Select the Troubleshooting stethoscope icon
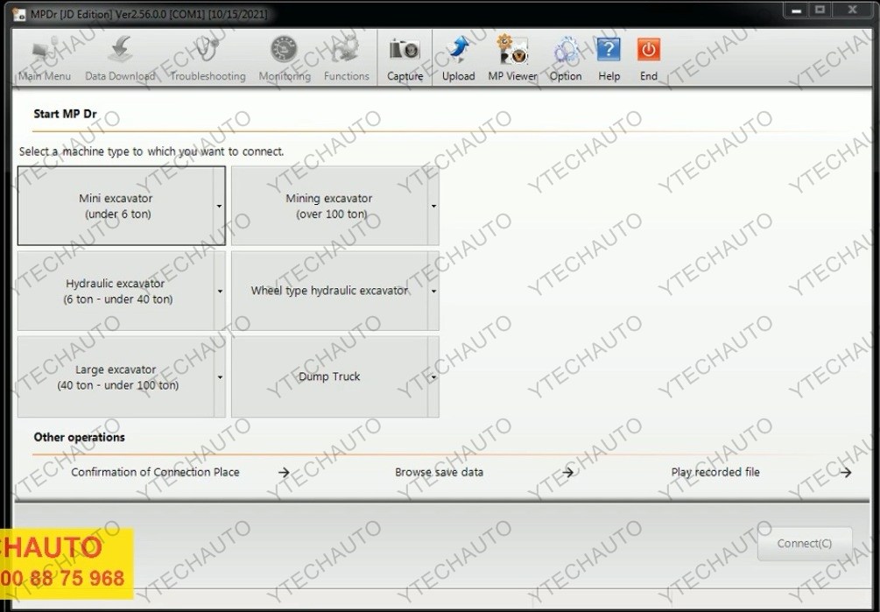880x612 pixels. (208, 51)
